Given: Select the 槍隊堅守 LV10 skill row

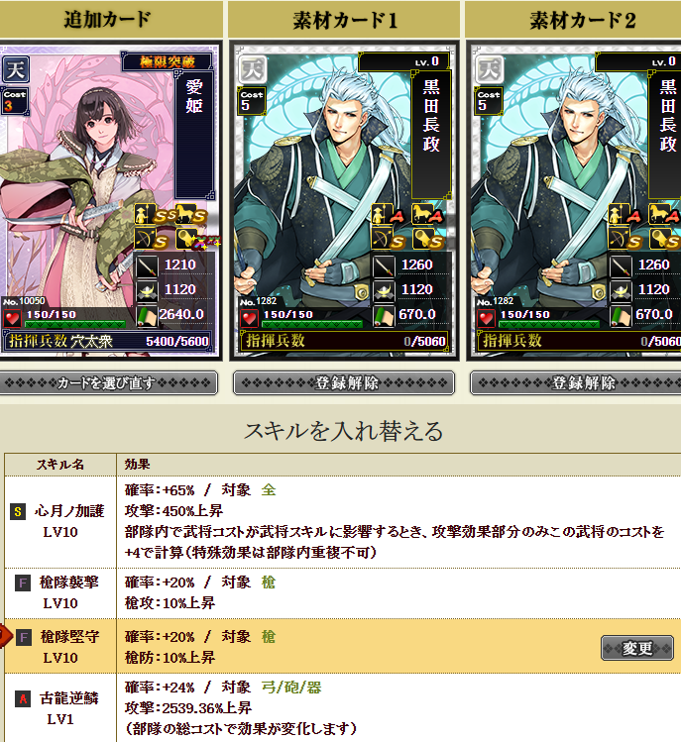Looking at the screenshot, I should click(343, 646).
